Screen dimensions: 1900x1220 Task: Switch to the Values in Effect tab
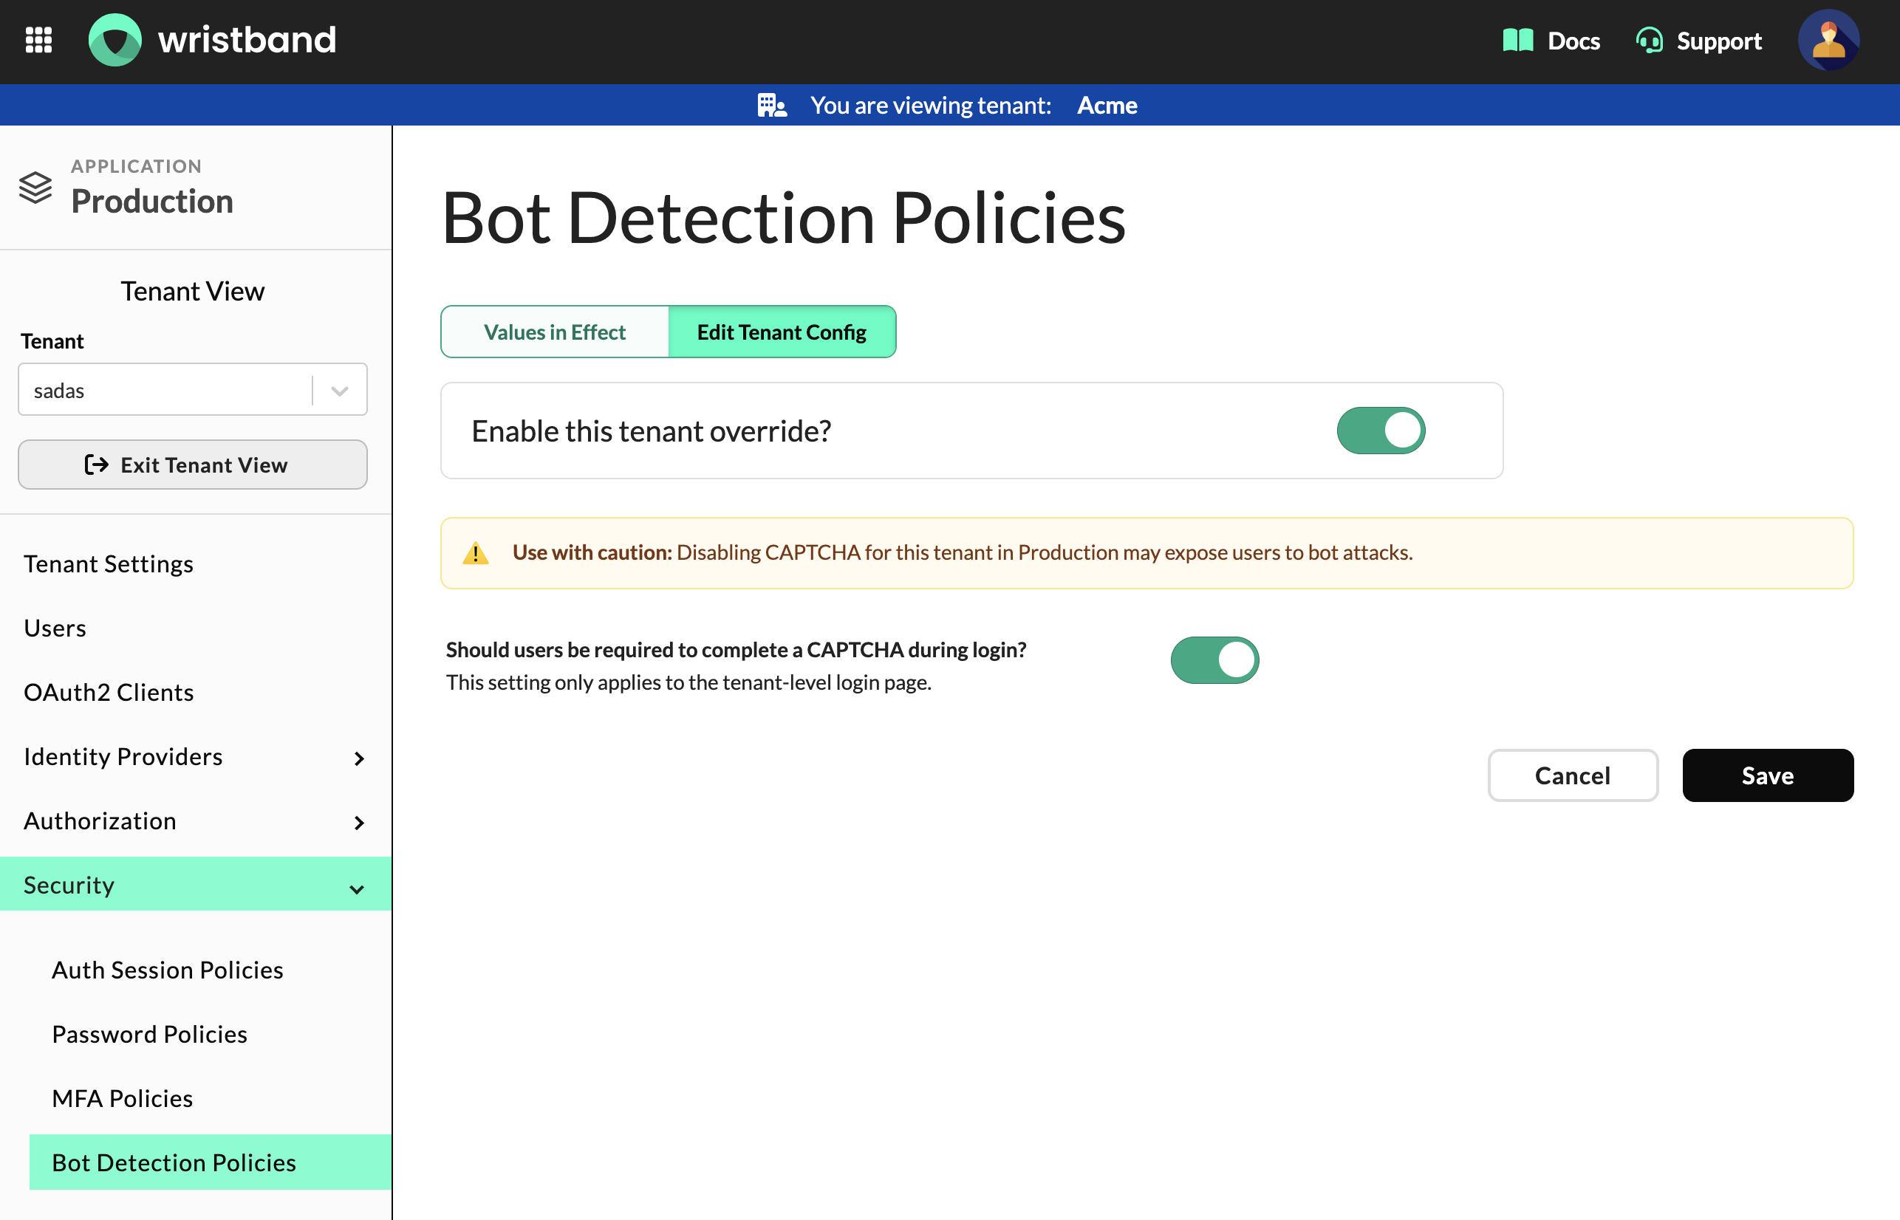coord(555,332)
